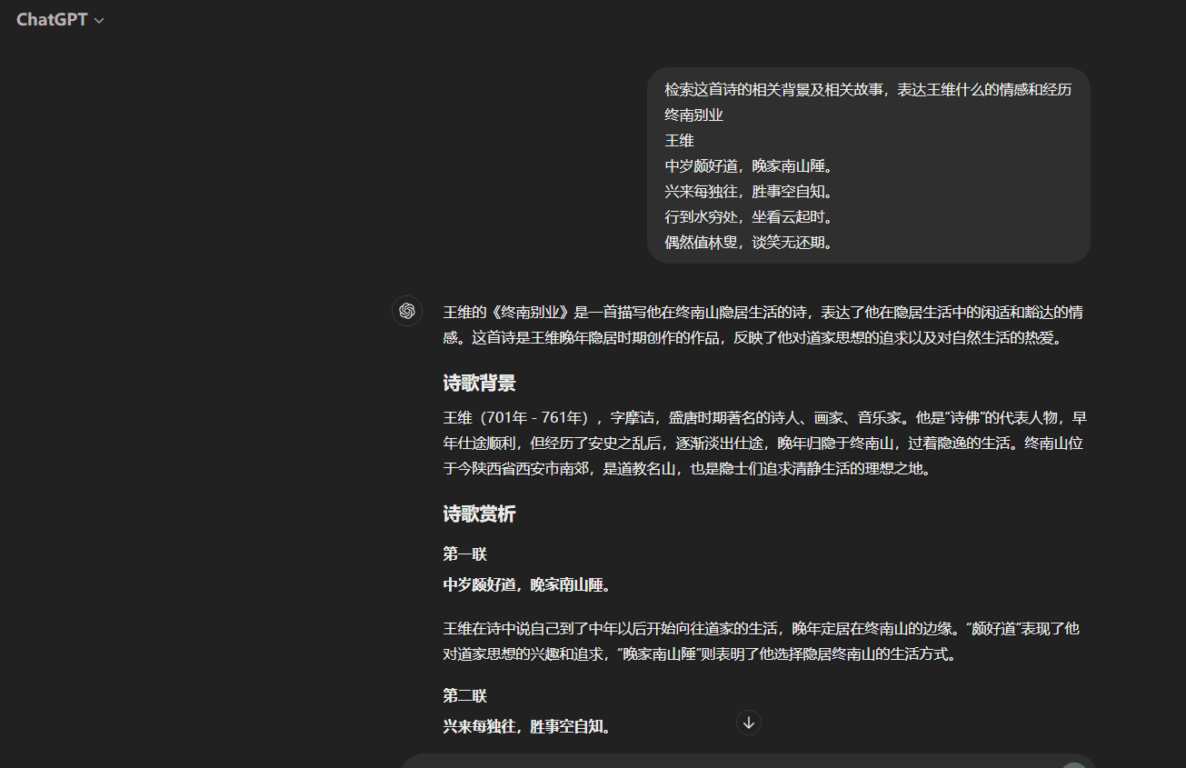This screenshot has height=768, width=1186.
Task: Click the poet name 王维 in the message
Action: point(679,140)
